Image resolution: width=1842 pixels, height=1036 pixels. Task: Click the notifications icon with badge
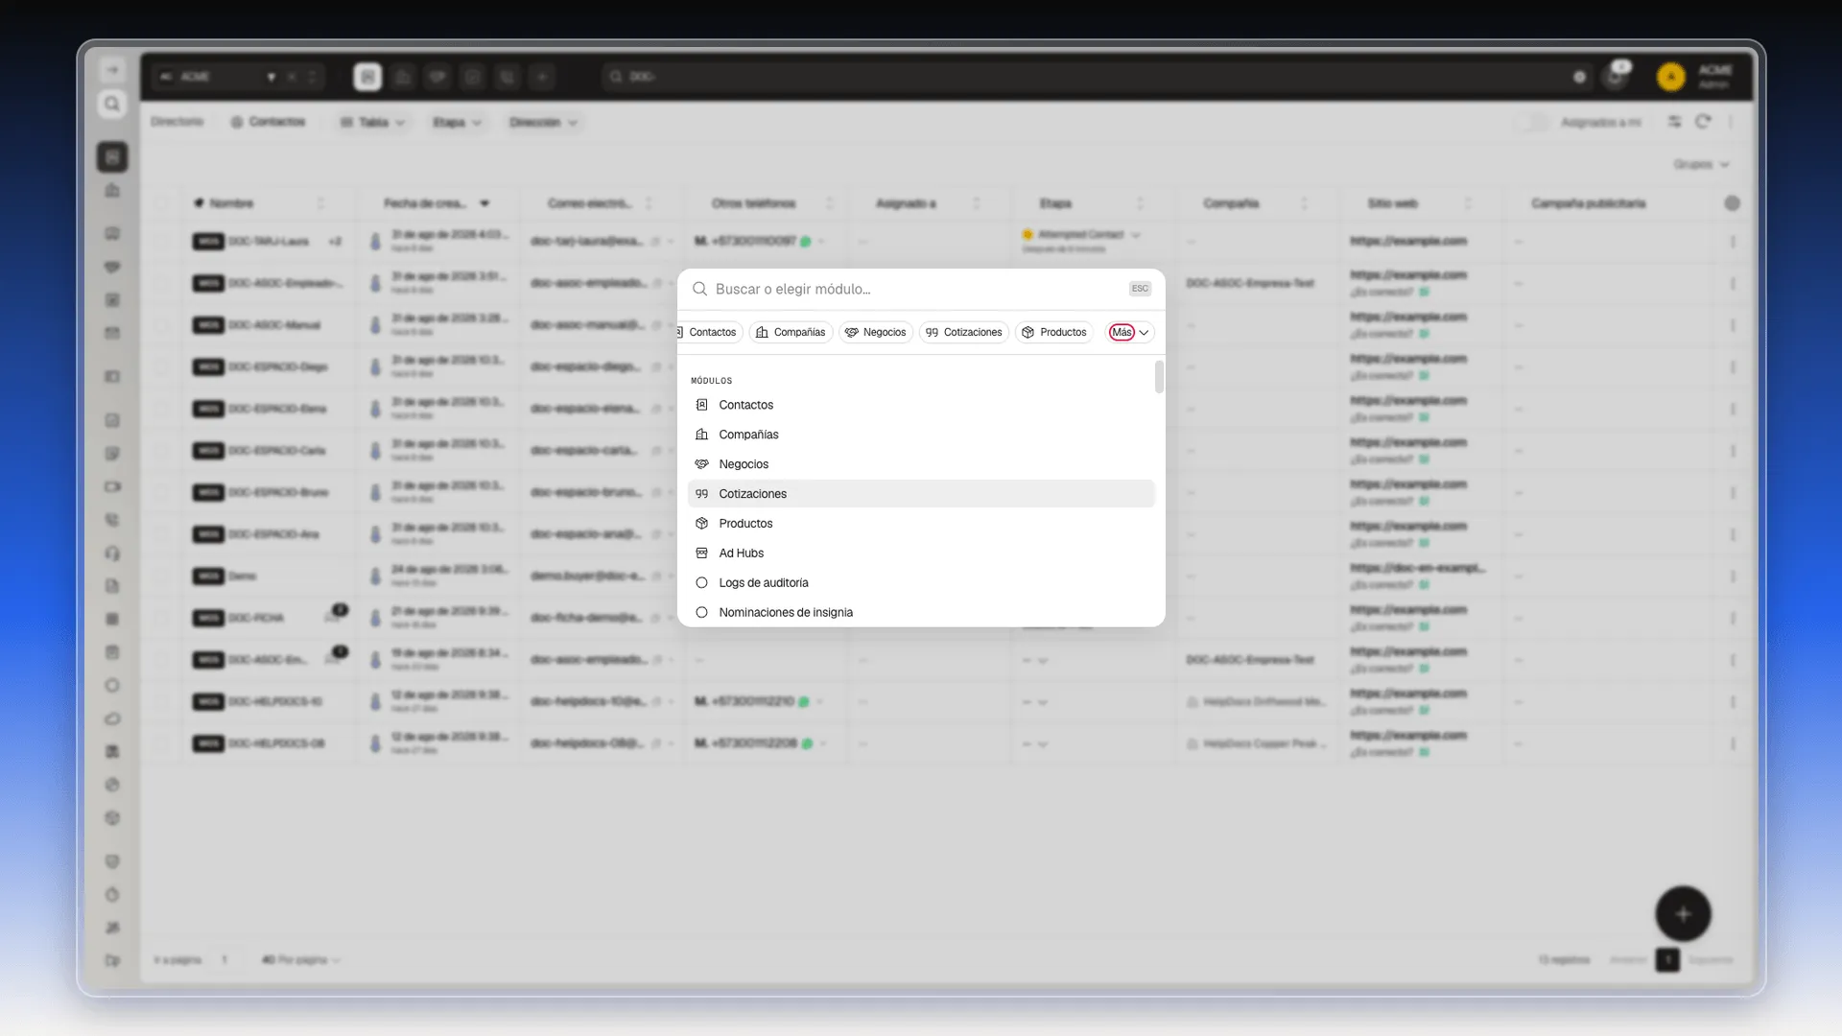pos(1617,76)
